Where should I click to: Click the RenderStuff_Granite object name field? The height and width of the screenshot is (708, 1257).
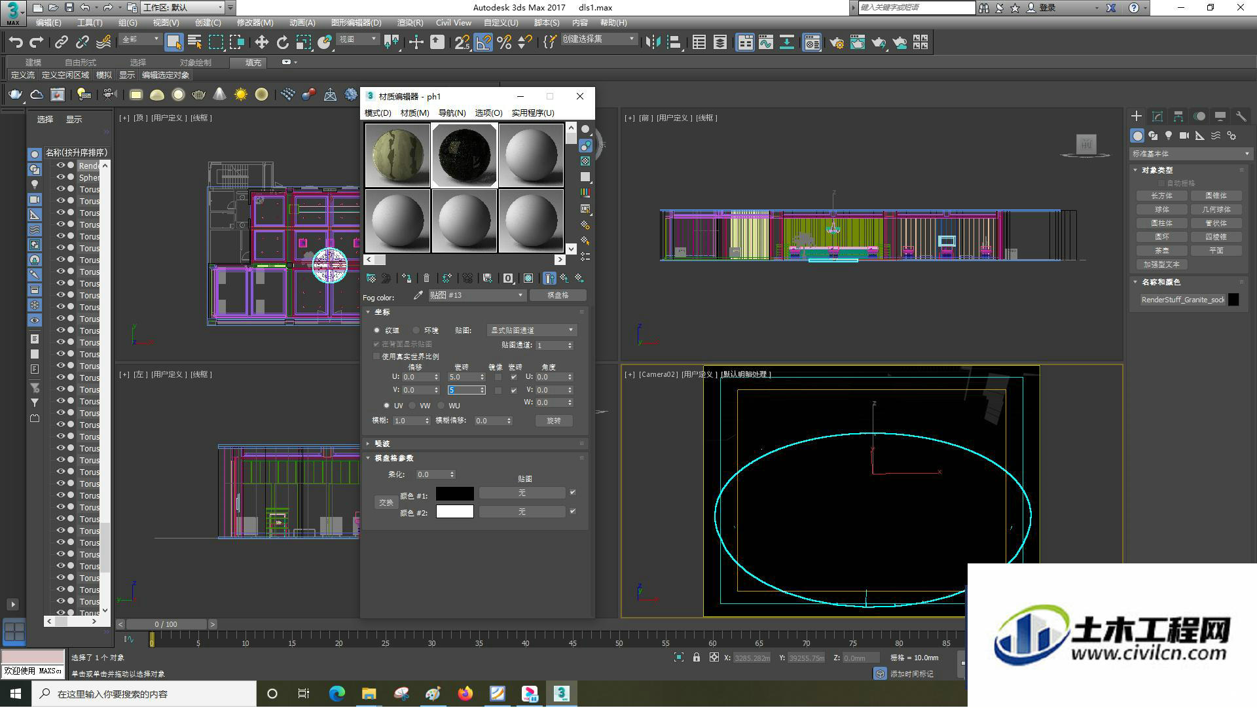point(1182,300)
